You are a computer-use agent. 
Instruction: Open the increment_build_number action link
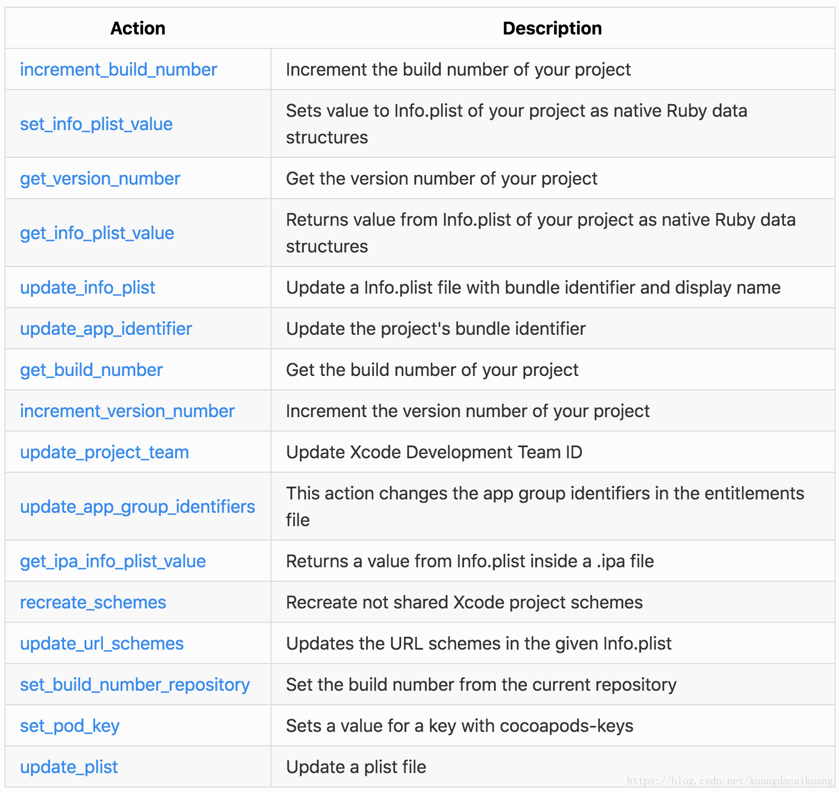click(x=119, y=70)
